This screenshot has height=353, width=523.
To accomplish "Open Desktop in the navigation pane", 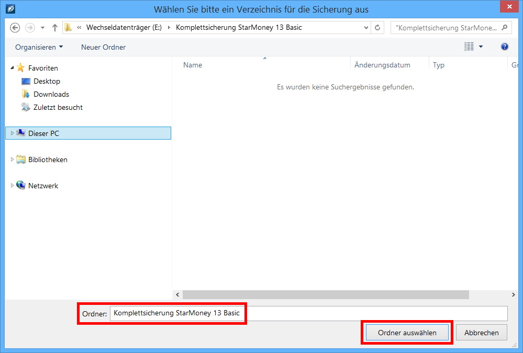I will pos(47,81).
